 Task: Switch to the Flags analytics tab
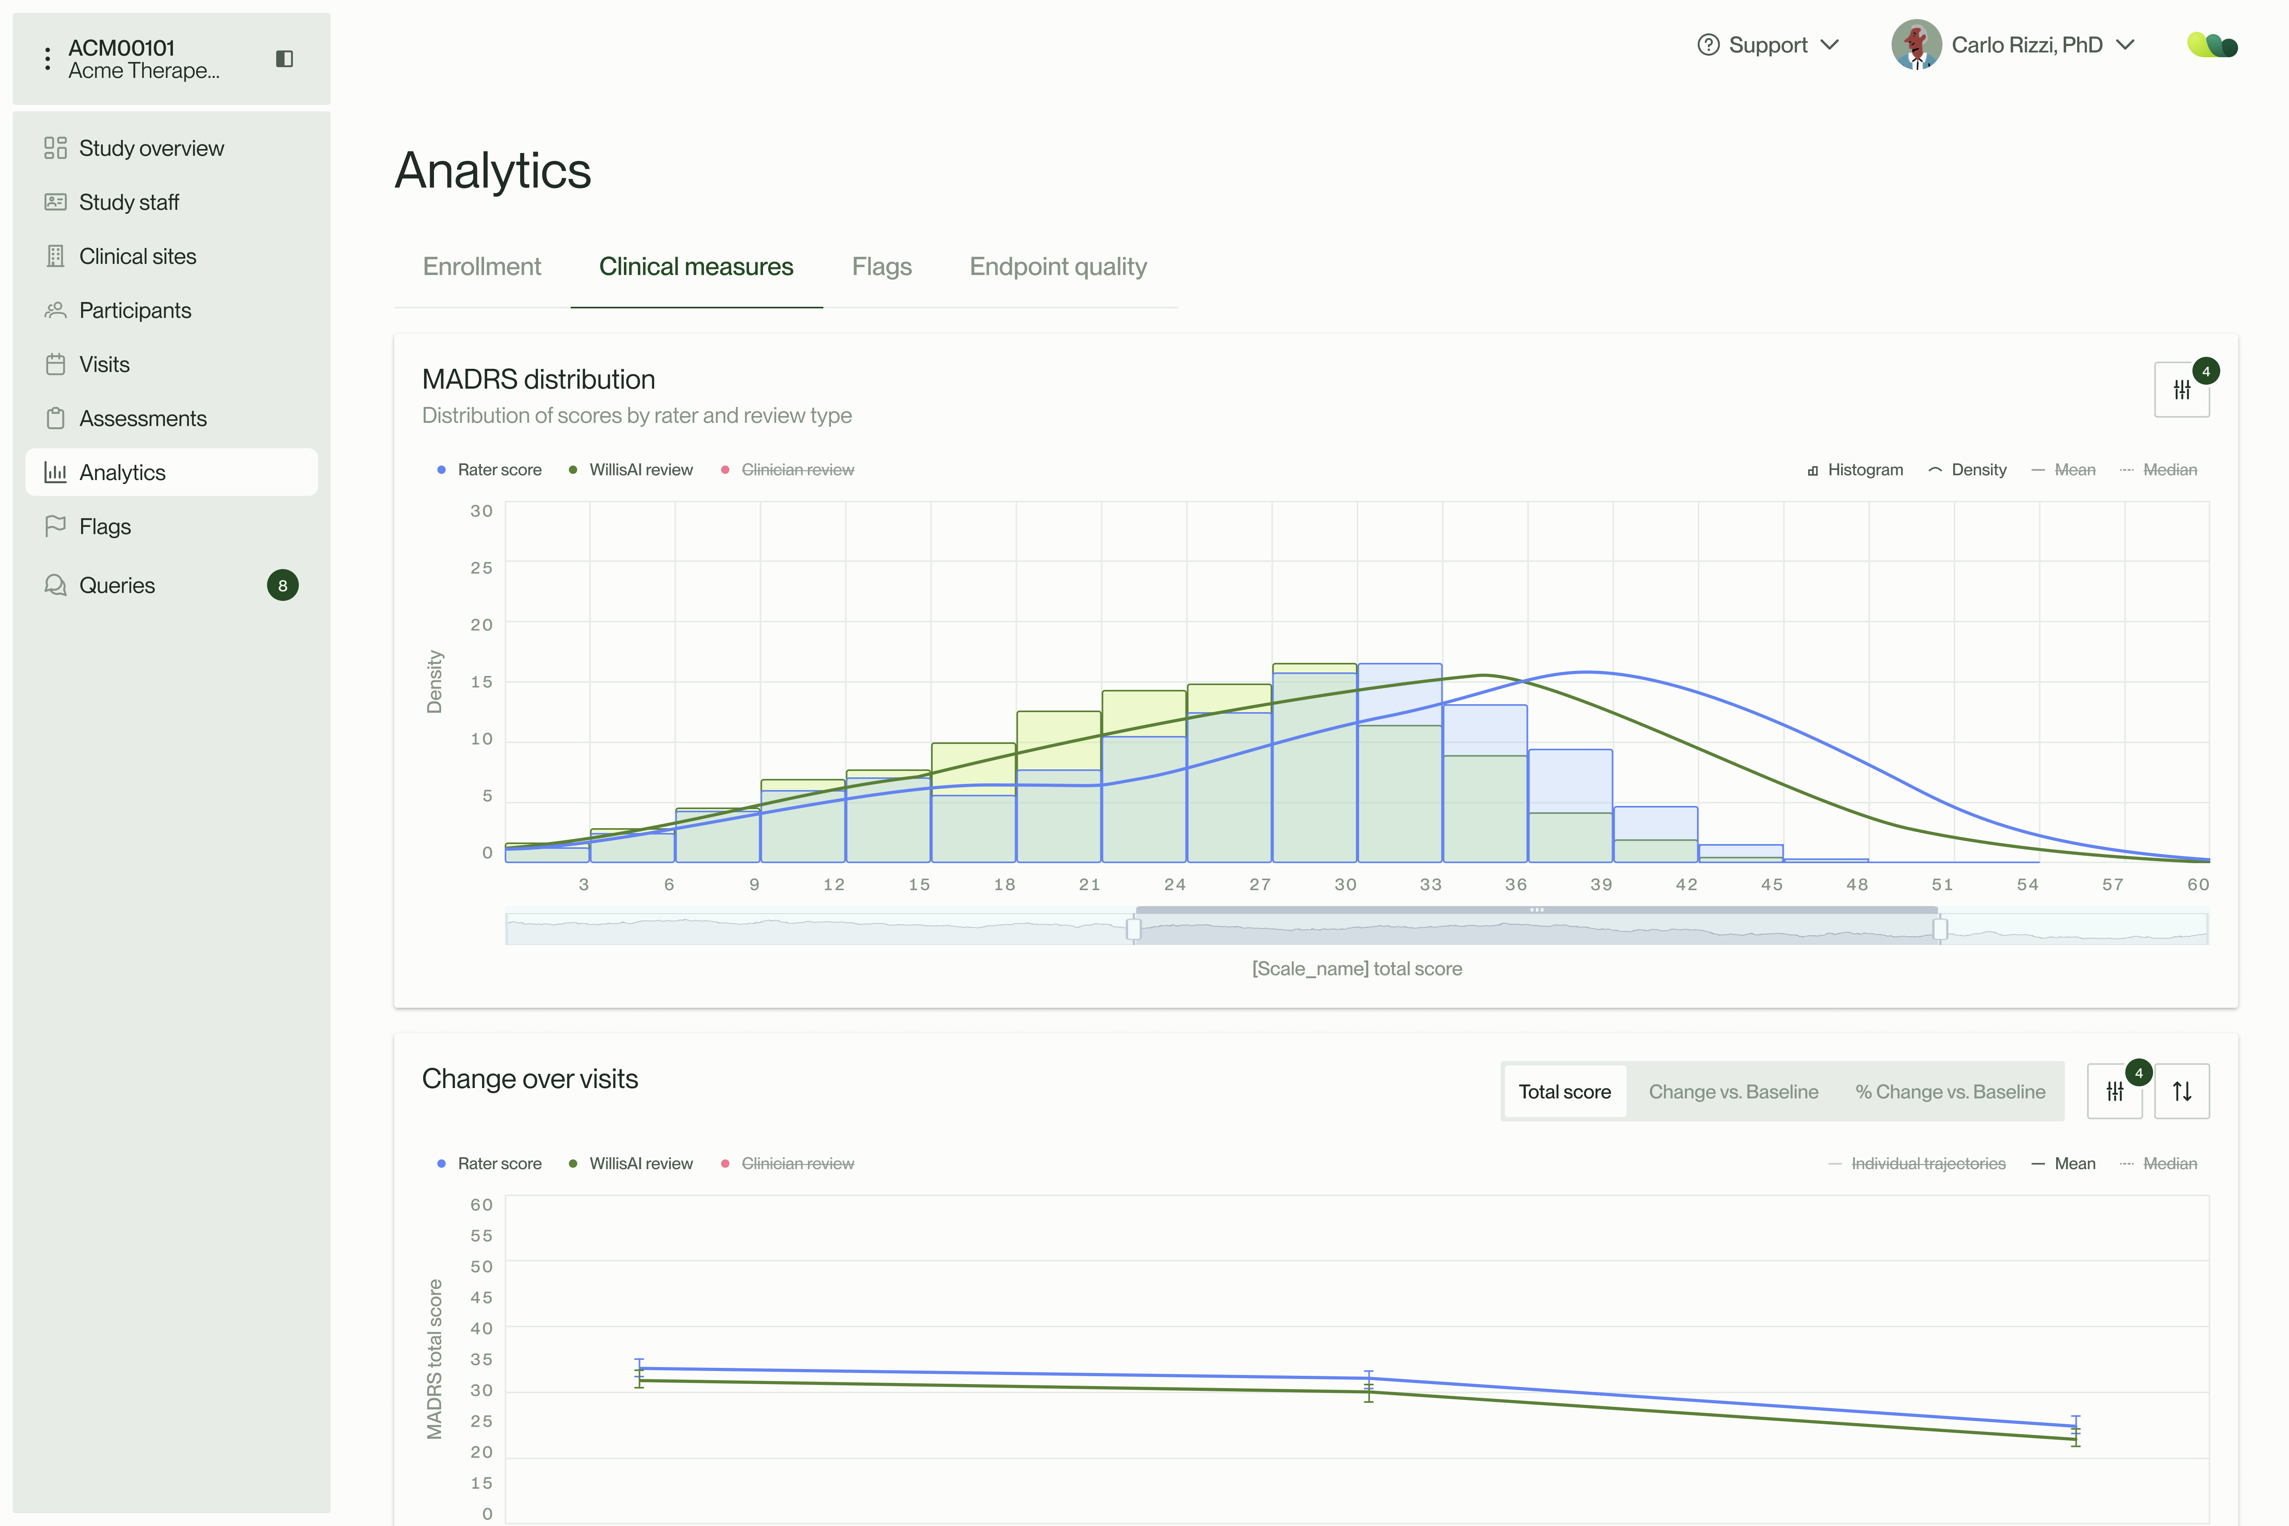click(882, 267)
